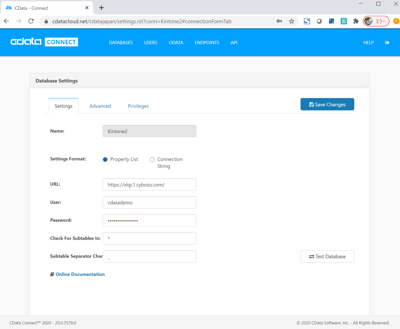Open the ENDPOINTS menu

(207, 43)
